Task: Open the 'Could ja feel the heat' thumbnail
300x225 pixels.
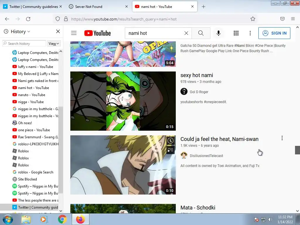Action: click(x=123, y=165)
